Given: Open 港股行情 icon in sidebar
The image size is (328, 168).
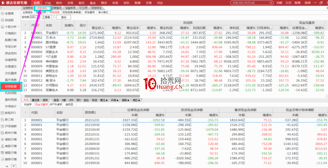Looking at the screenshot, I should [x=2, y=139].
